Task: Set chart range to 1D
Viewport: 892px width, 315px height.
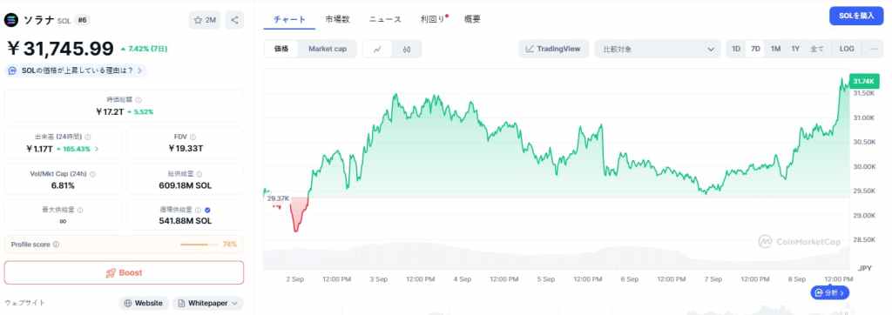Action: pyautogui.click(x=735, y=49)
